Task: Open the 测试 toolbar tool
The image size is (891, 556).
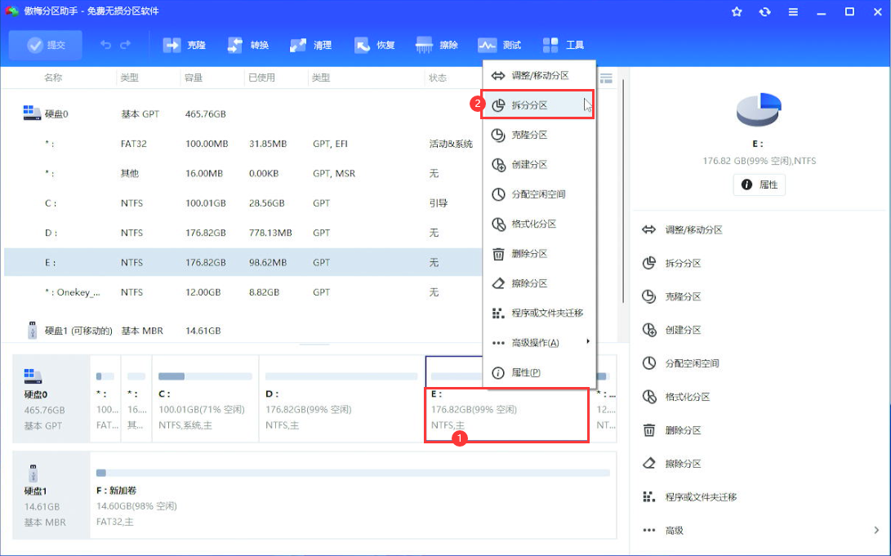Action: [x=500, y=45]
